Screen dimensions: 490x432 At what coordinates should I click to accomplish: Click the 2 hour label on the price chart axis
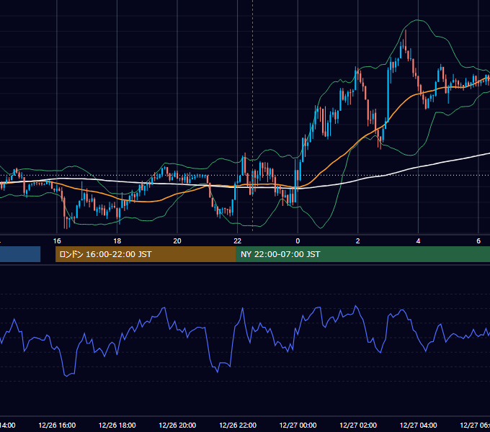[x=358, y=241]
